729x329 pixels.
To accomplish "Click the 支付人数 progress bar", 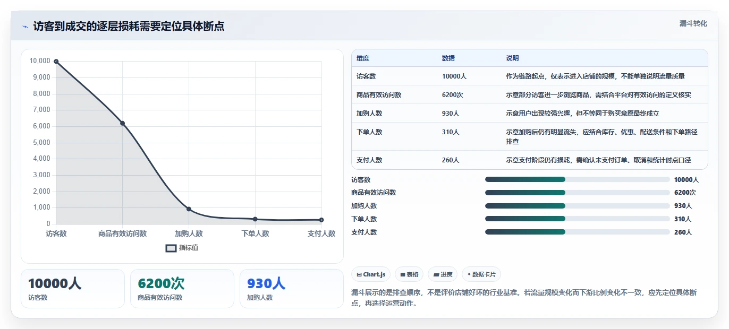I will click(x=577, y=232).
